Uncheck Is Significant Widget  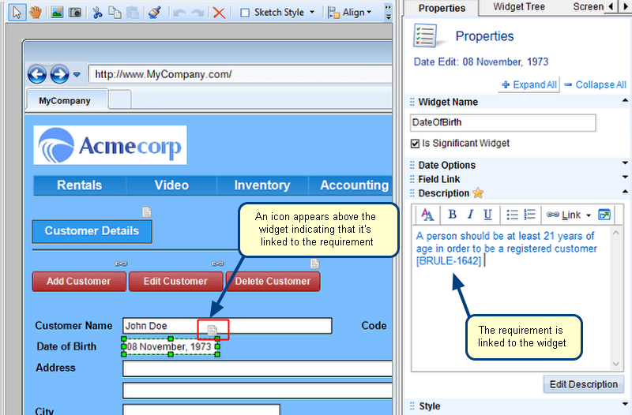[416, 144]
